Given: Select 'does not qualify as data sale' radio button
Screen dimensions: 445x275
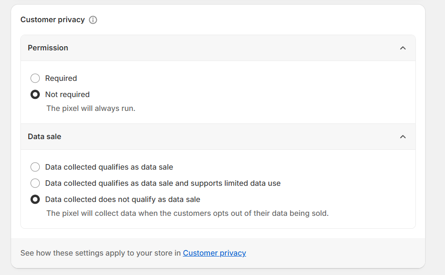Looking at the screenshot, I should pos(35,200).
